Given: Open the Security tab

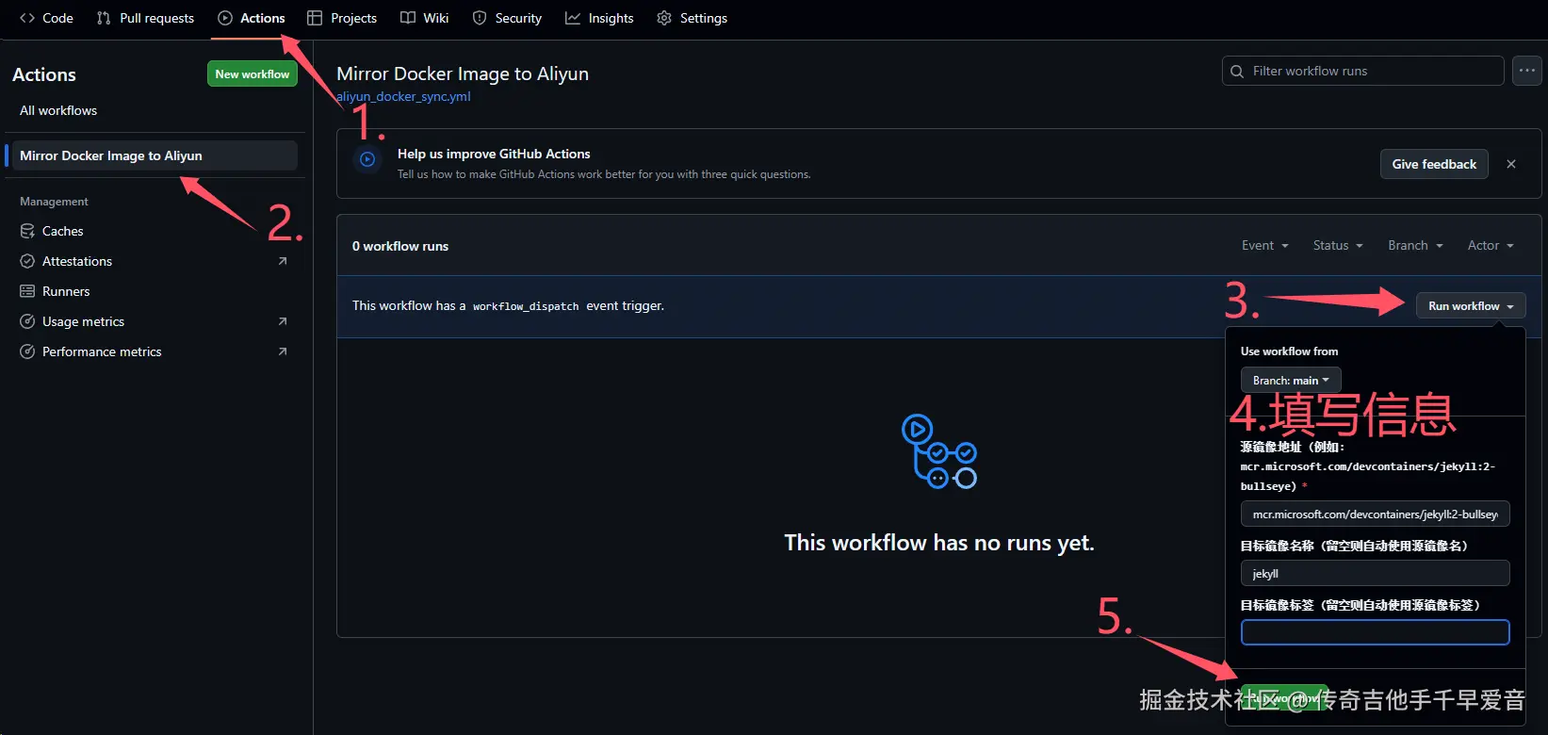Looking at the screenshot, I should click(507, 18).
